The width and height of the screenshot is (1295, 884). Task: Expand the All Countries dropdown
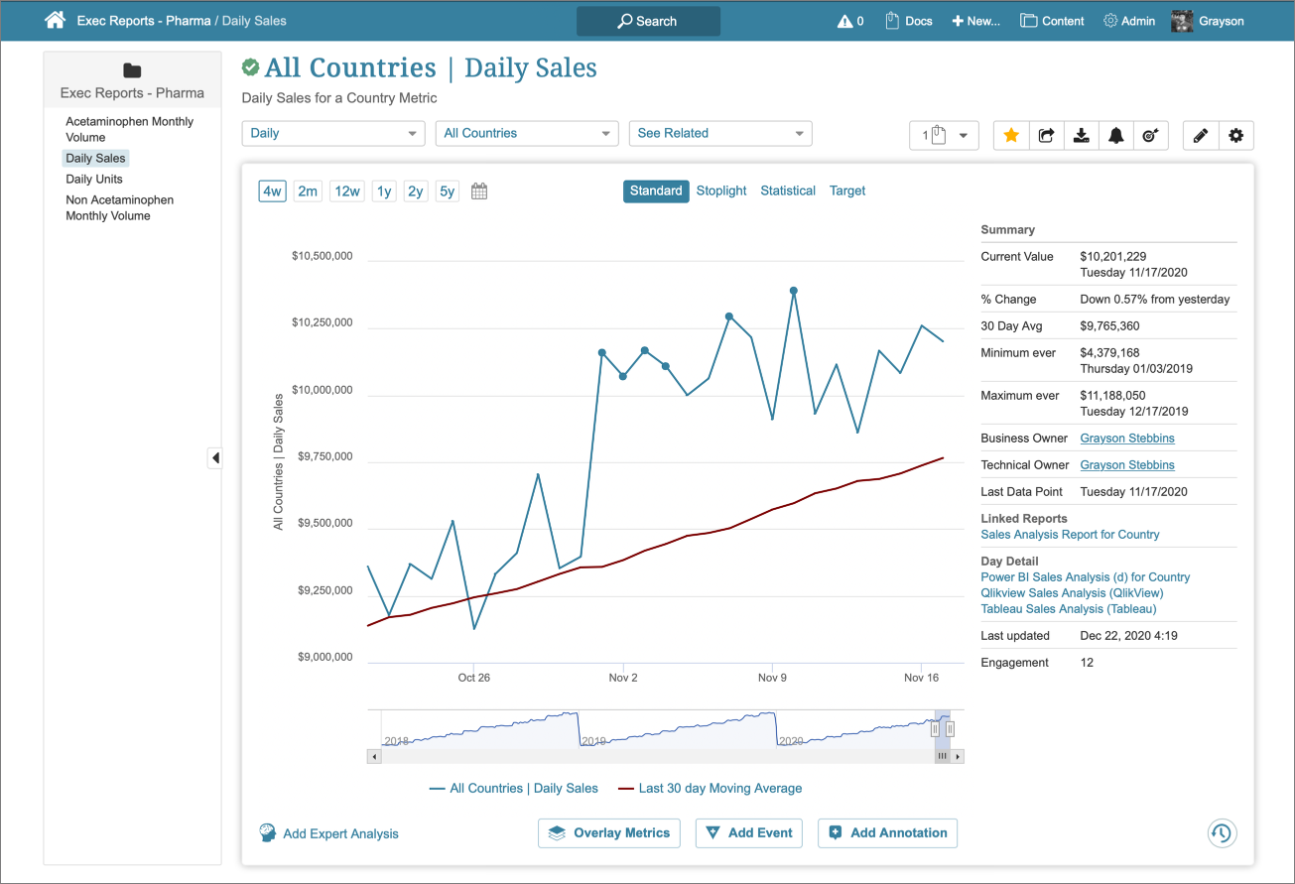[527, 134]
